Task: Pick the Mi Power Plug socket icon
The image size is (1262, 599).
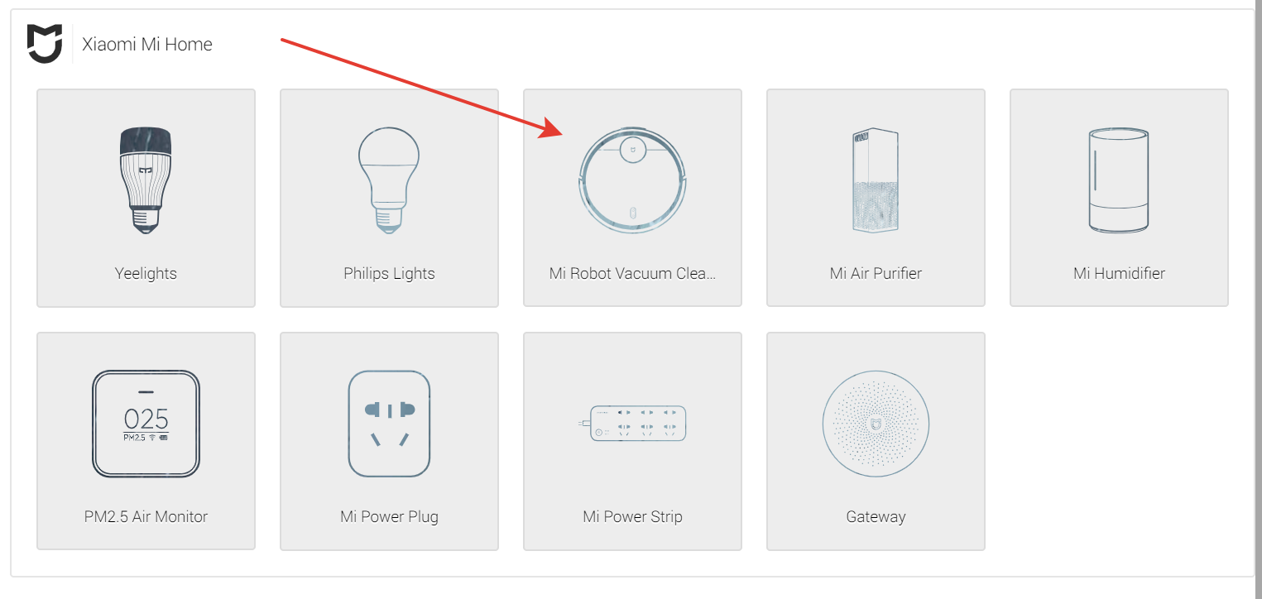Action: [389, 424]
